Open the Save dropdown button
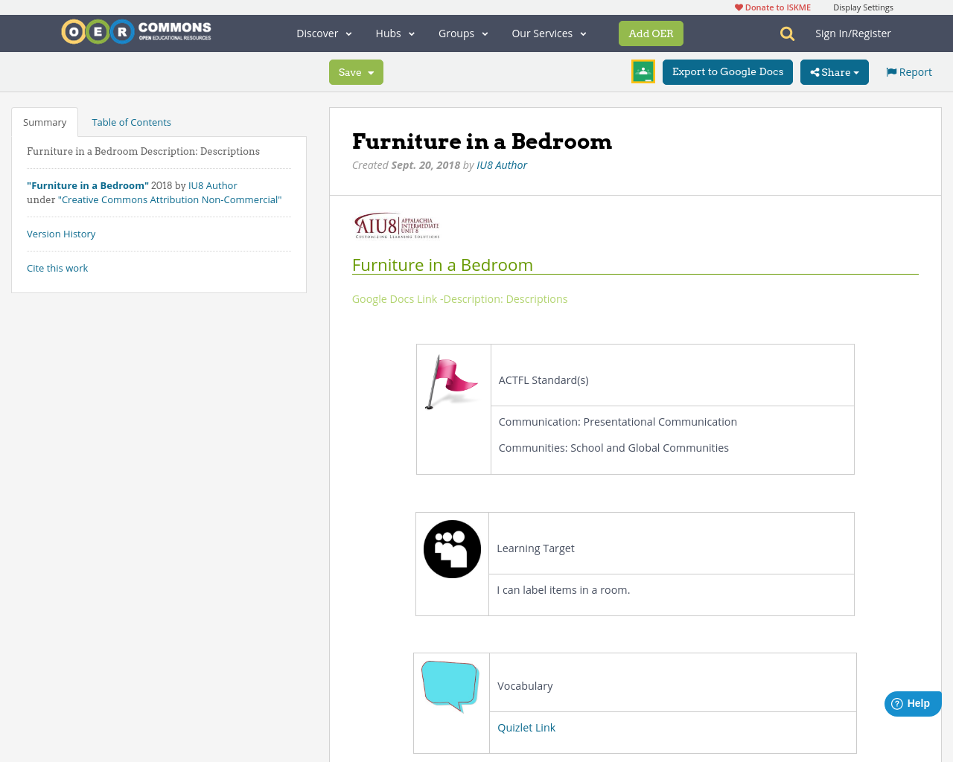The width and height of the screenshot is (953, 762). 356,72
